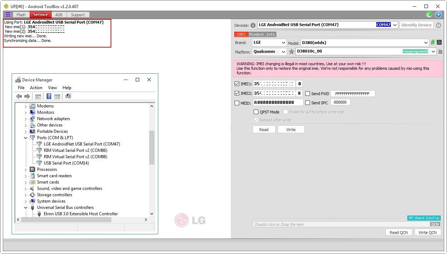Click show/hide console tree icon in Device Manager
This screenshot has width=447, height=254.
pyautogui.click(x=38, y=96)
